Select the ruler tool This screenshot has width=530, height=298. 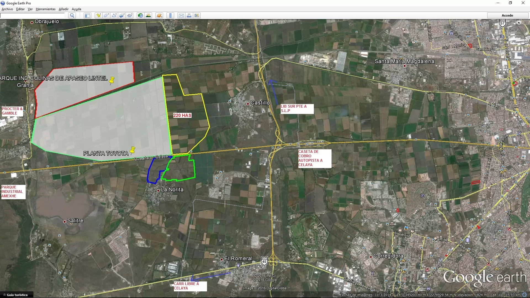(170, 15)
